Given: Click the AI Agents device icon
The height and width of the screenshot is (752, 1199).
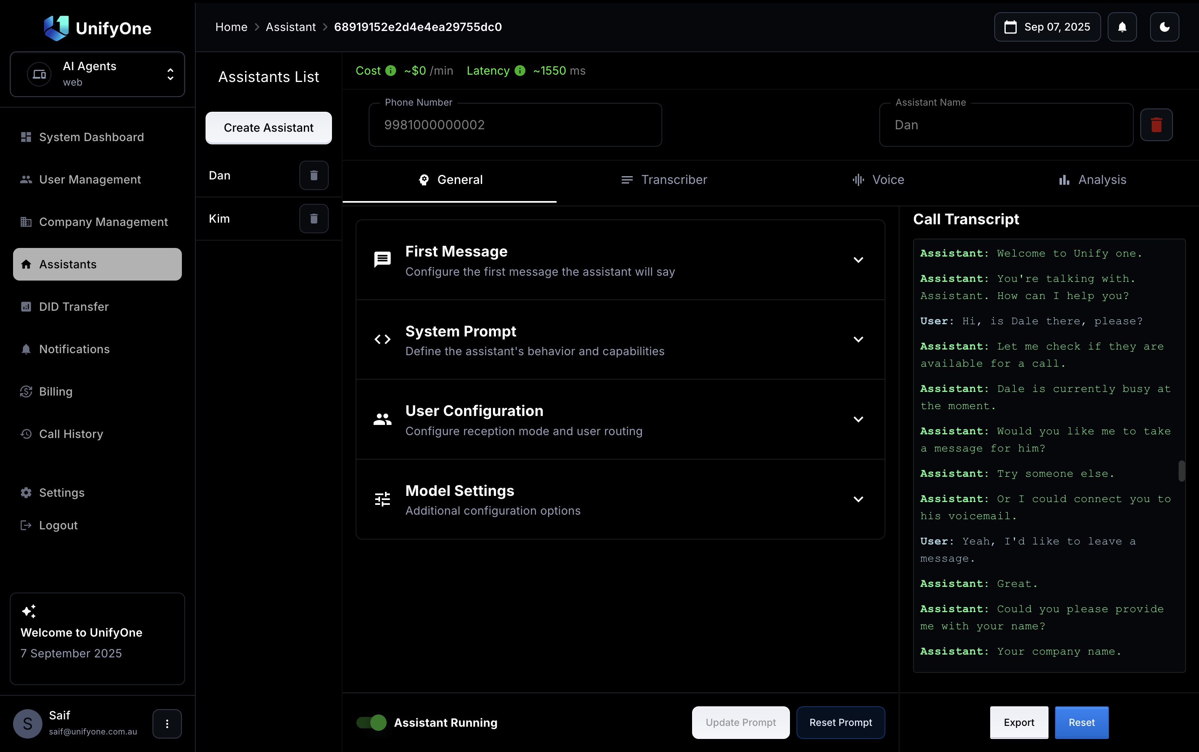Looking at the screenshot, I should coord(39,74).
